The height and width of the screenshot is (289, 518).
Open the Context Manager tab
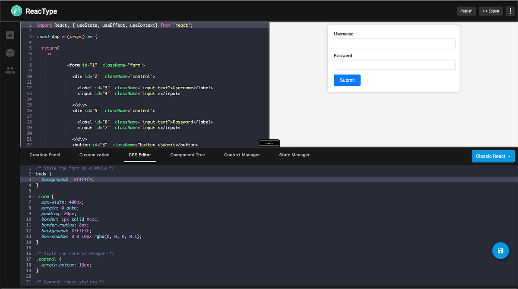[x=242, y=154]
